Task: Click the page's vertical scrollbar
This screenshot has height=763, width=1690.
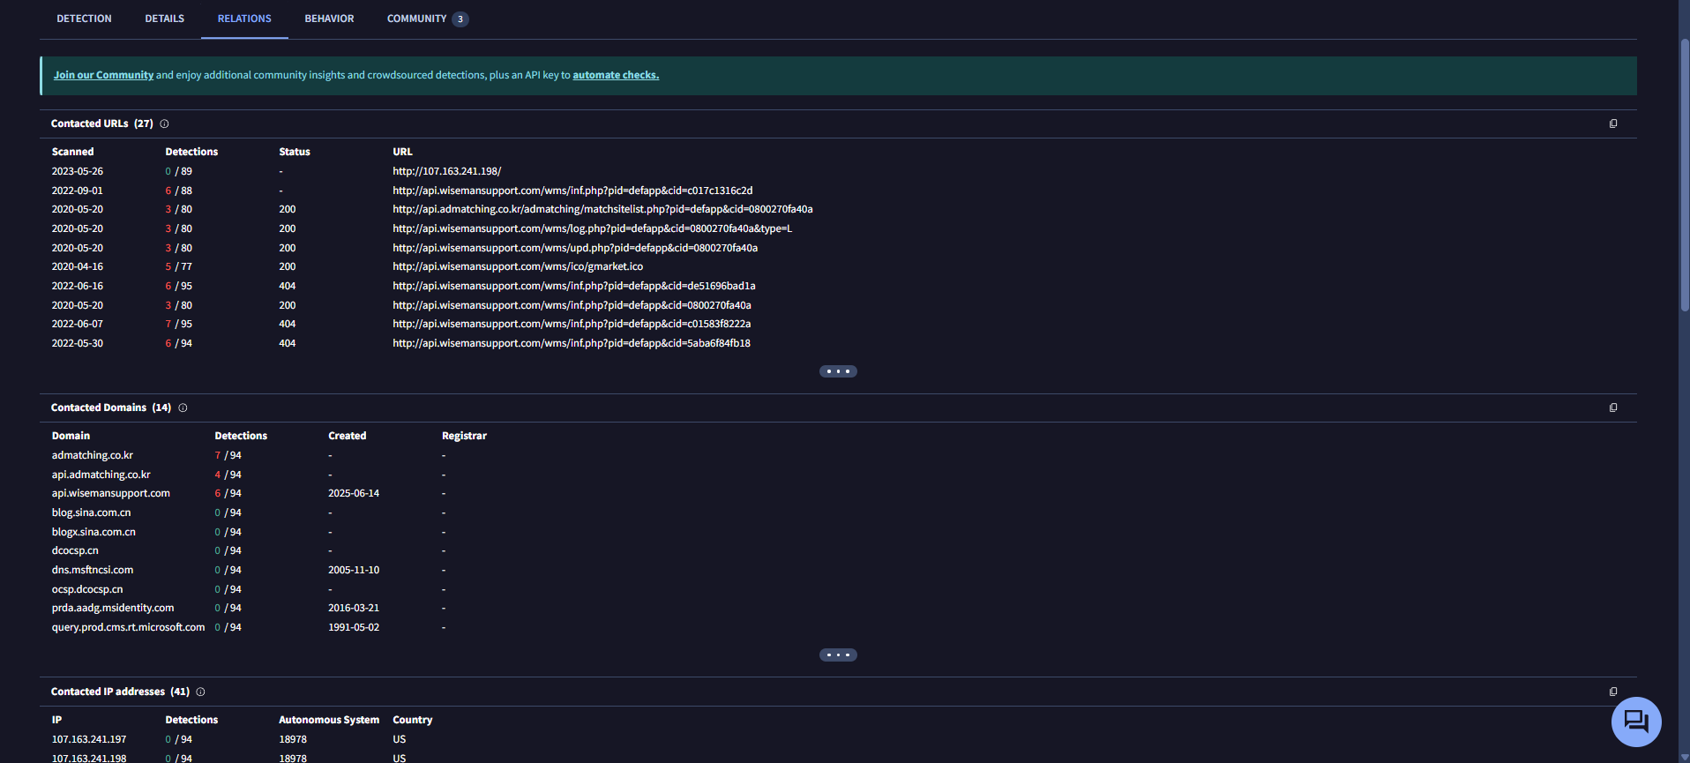Action: (x=1685, y=176)
